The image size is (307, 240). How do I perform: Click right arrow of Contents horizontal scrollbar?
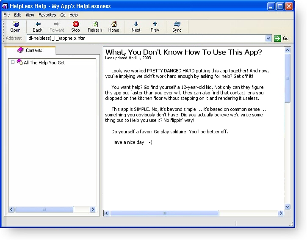point(93,210)
